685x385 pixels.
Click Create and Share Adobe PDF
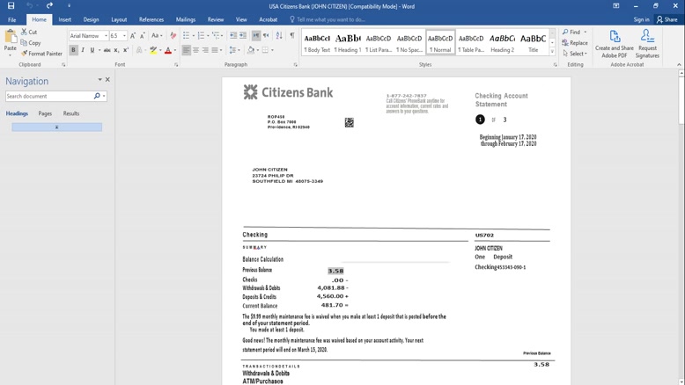point(614,44)
